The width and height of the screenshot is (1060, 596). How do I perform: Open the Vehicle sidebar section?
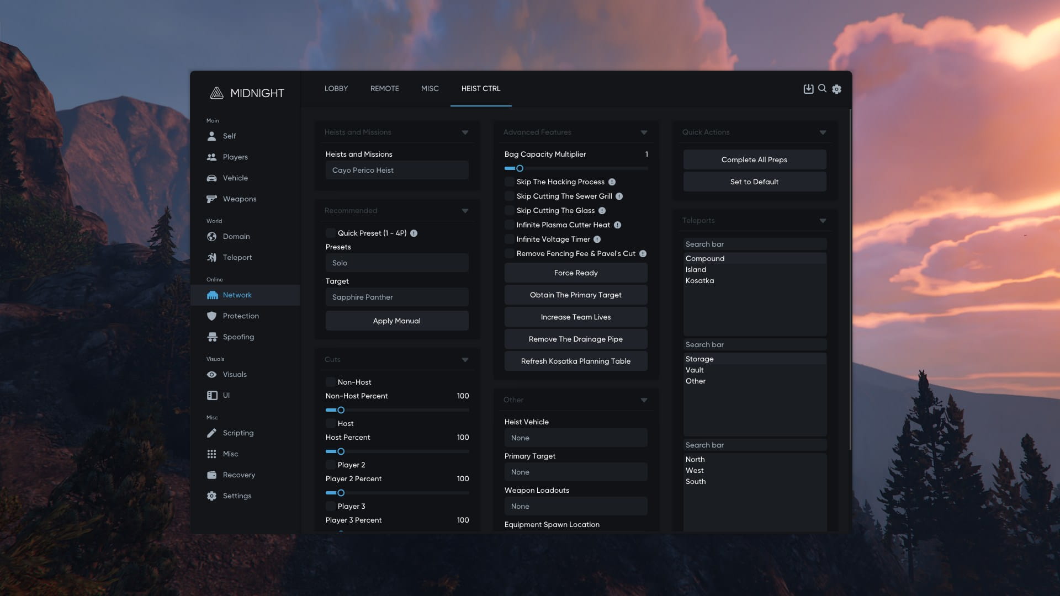235,178
